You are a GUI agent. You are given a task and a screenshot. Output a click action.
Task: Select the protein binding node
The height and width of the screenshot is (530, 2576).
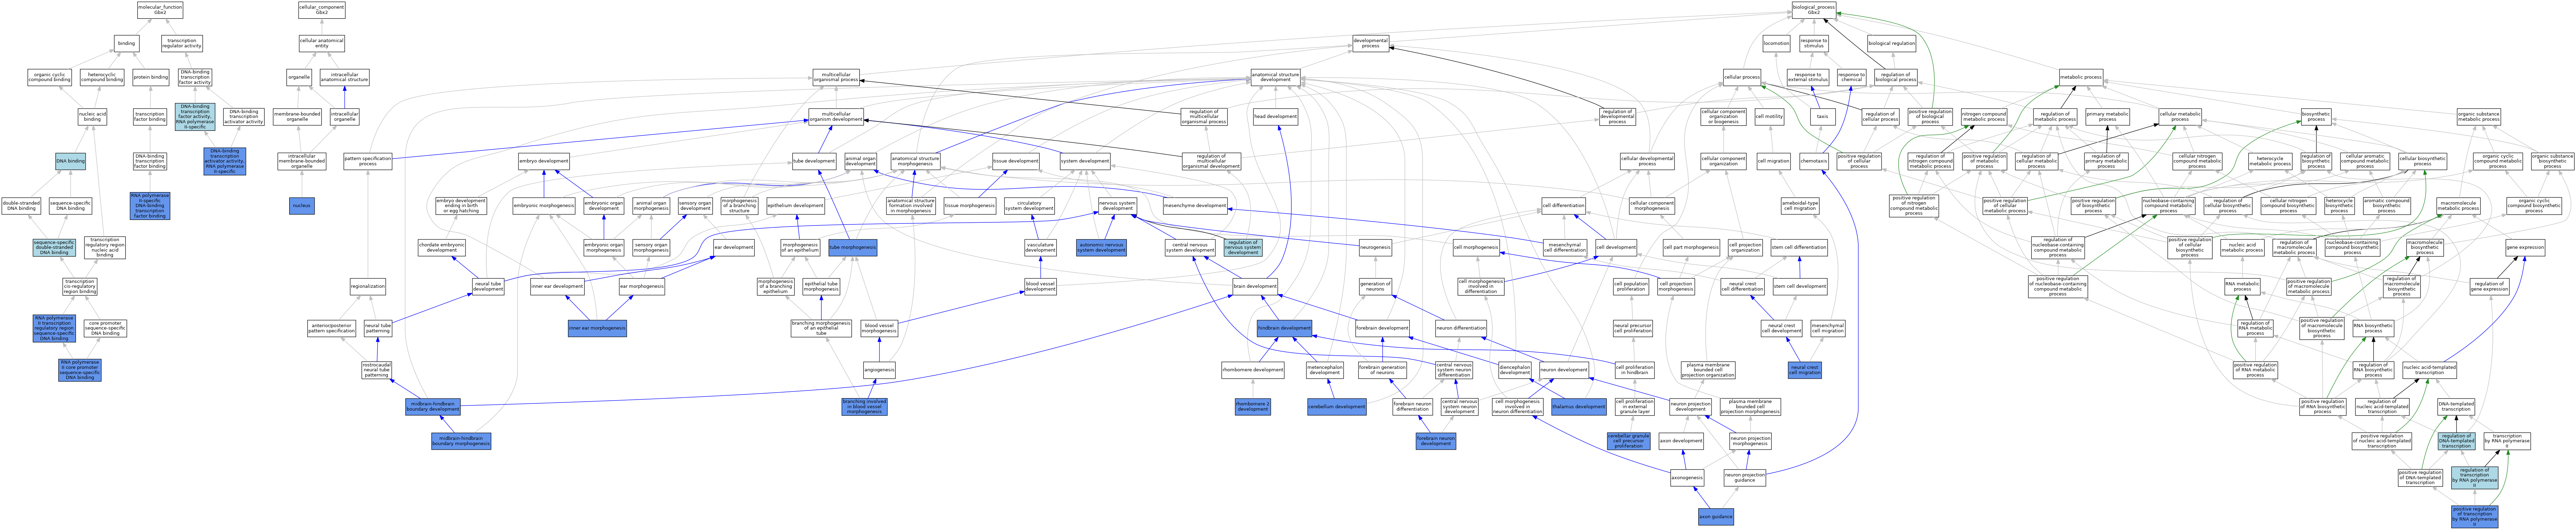pos(151,77)
